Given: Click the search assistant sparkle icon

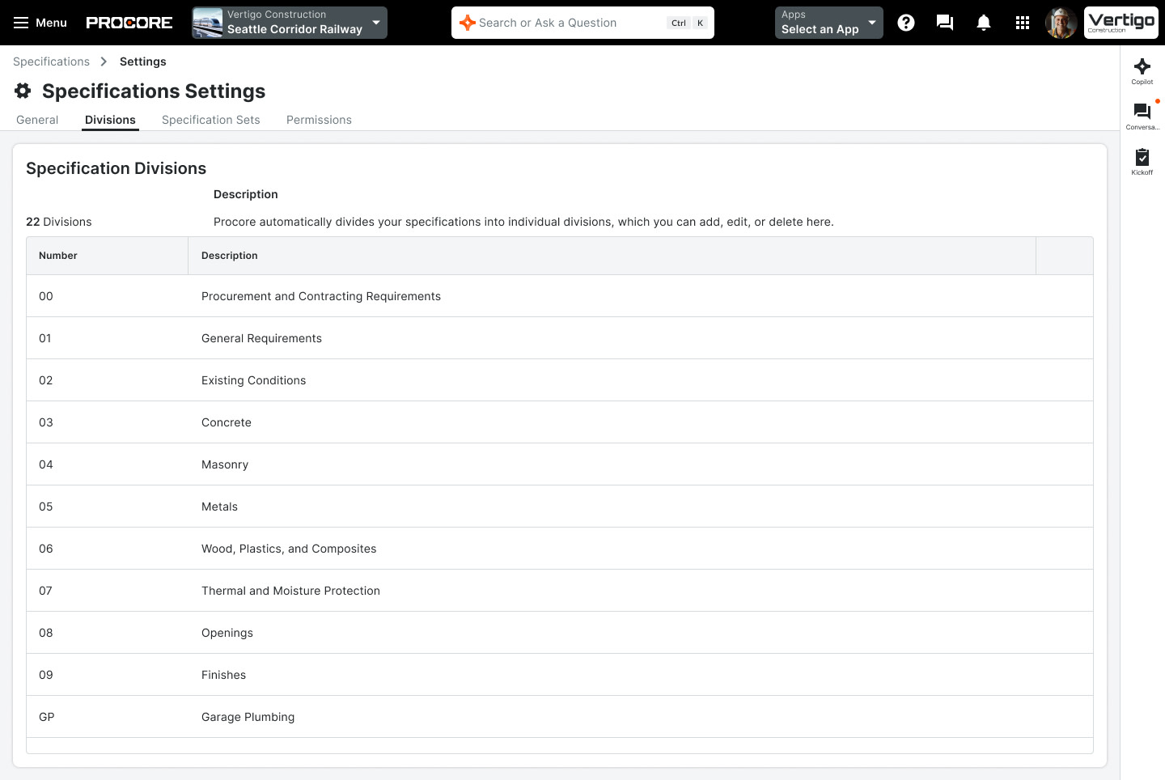Looking at the screenshot, I should (467, 23).
